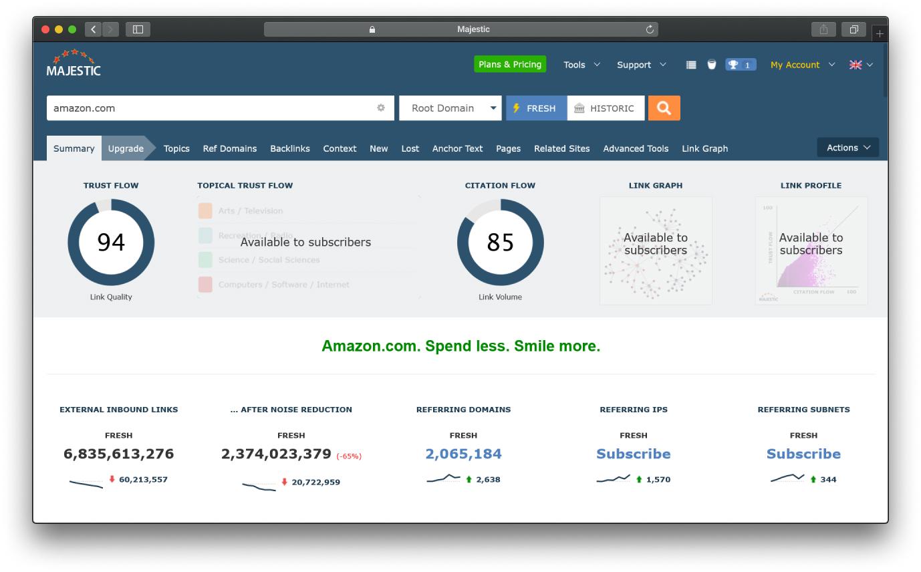This screenshot has height=572, width=921.
Task: Click the 2,374,023,379 noise-reduced value
Action: tap(276, 454)
